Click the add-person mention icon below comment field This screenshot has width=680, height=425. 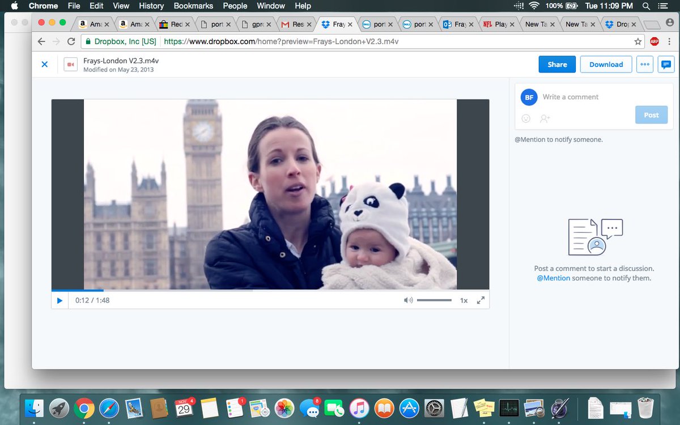[545, 118]
